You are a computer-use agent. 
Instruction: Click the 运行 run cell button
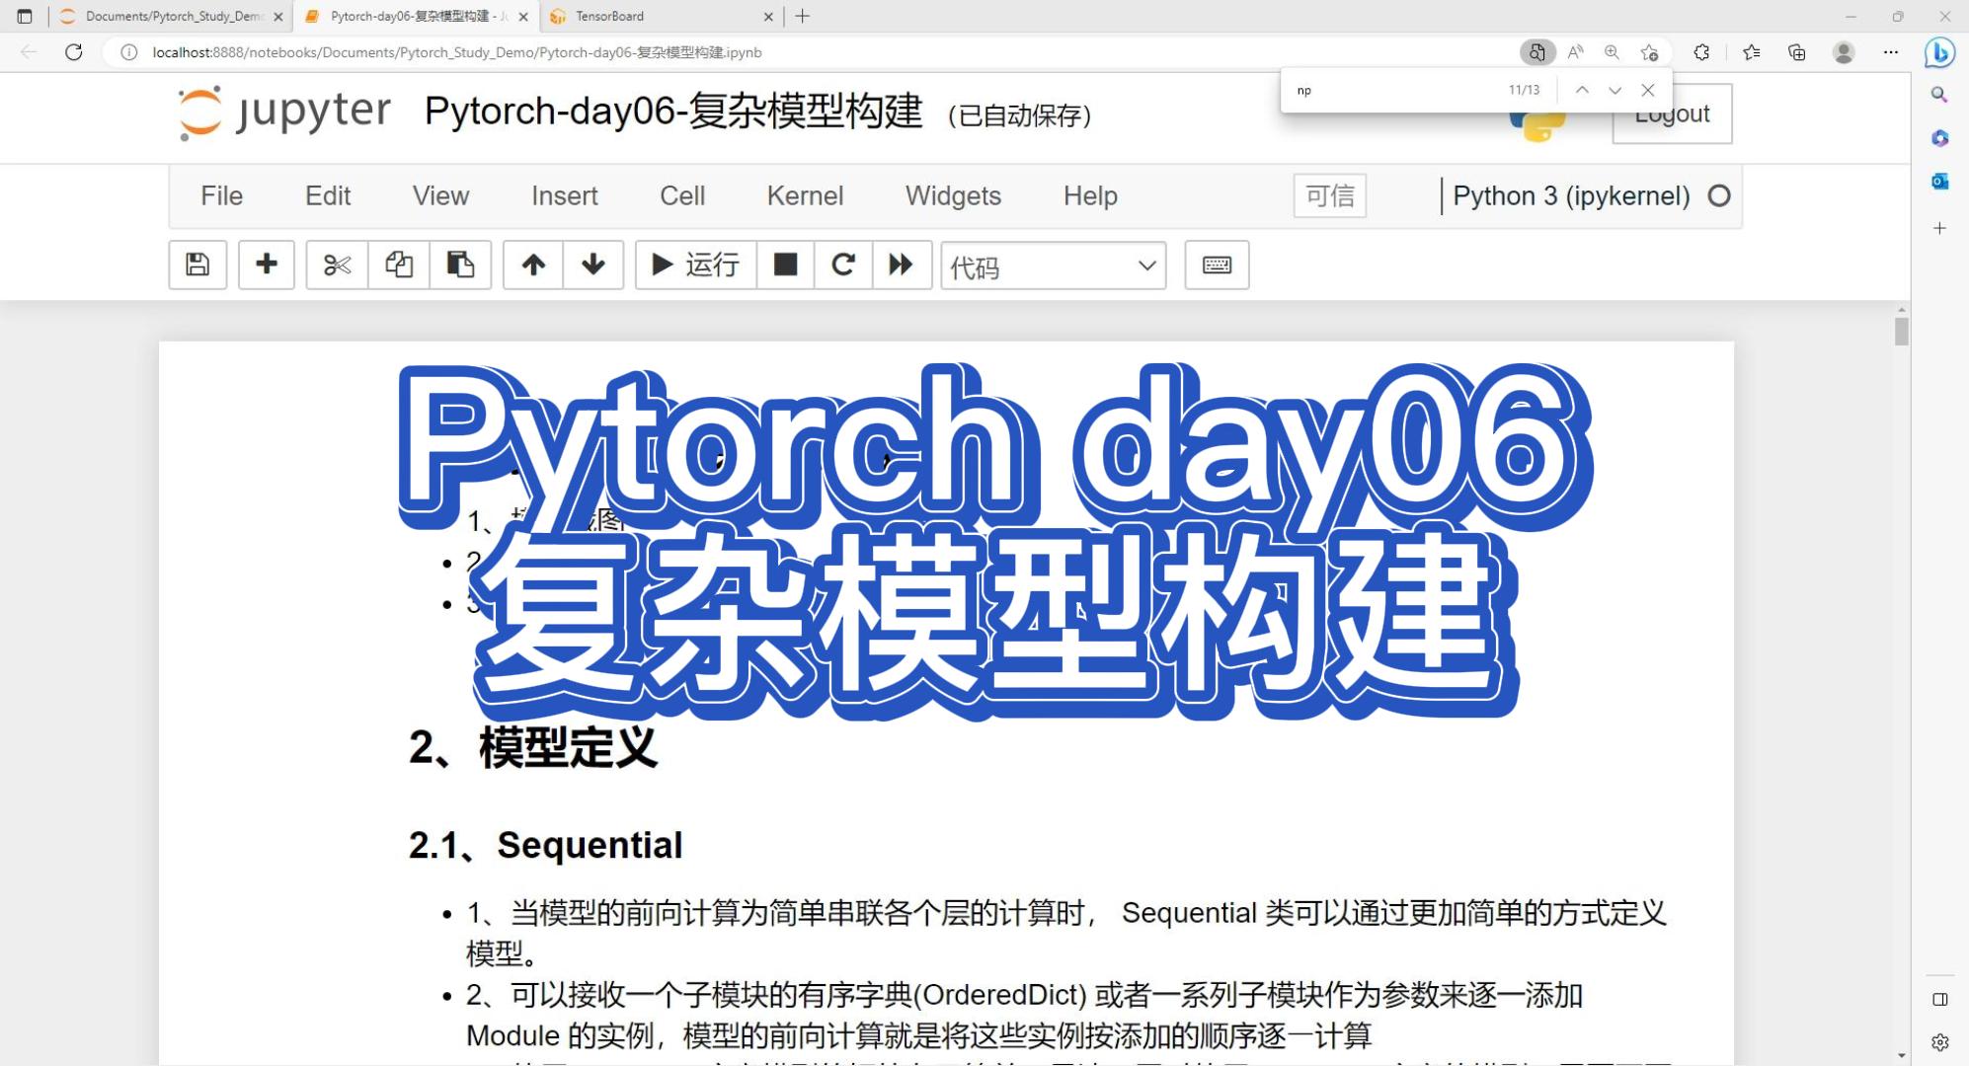point(696,265)
